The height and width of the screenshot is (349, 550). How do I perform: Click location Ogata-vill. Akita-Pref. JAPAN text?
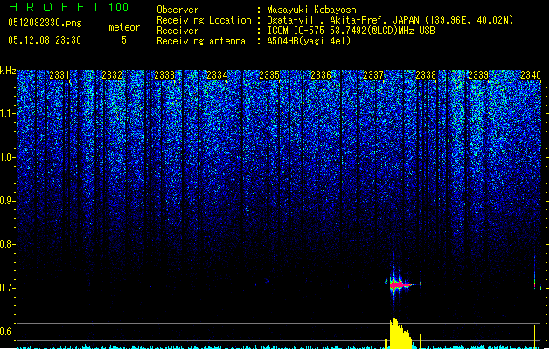coord(343,20)
